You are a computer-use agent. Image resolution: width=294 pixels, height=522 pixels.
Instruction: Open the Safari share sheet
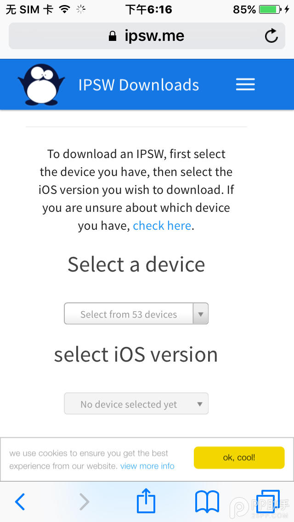click(x=146, y=501)
